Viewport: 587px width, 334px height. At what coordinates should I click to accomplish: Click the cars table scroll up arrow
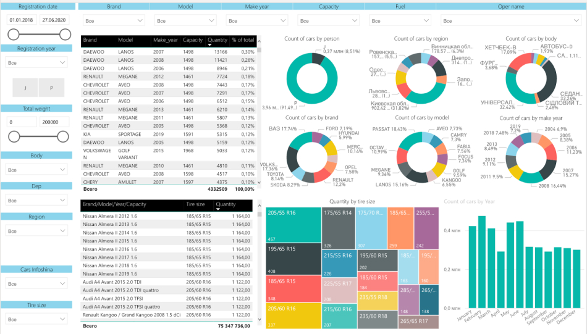click(x=259, y=41)
